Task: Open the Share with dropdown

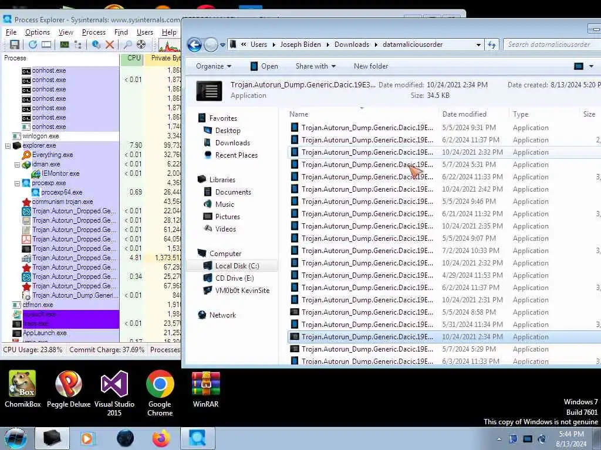Action: point(315,66)
